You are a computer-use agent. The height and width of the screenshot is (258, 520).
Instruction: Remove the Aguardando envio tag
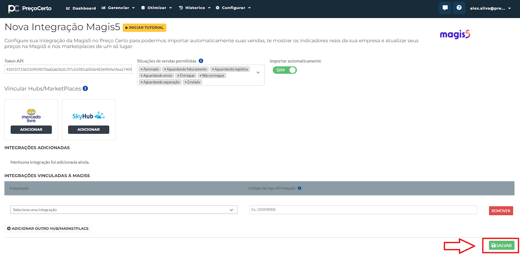point(142,76)
